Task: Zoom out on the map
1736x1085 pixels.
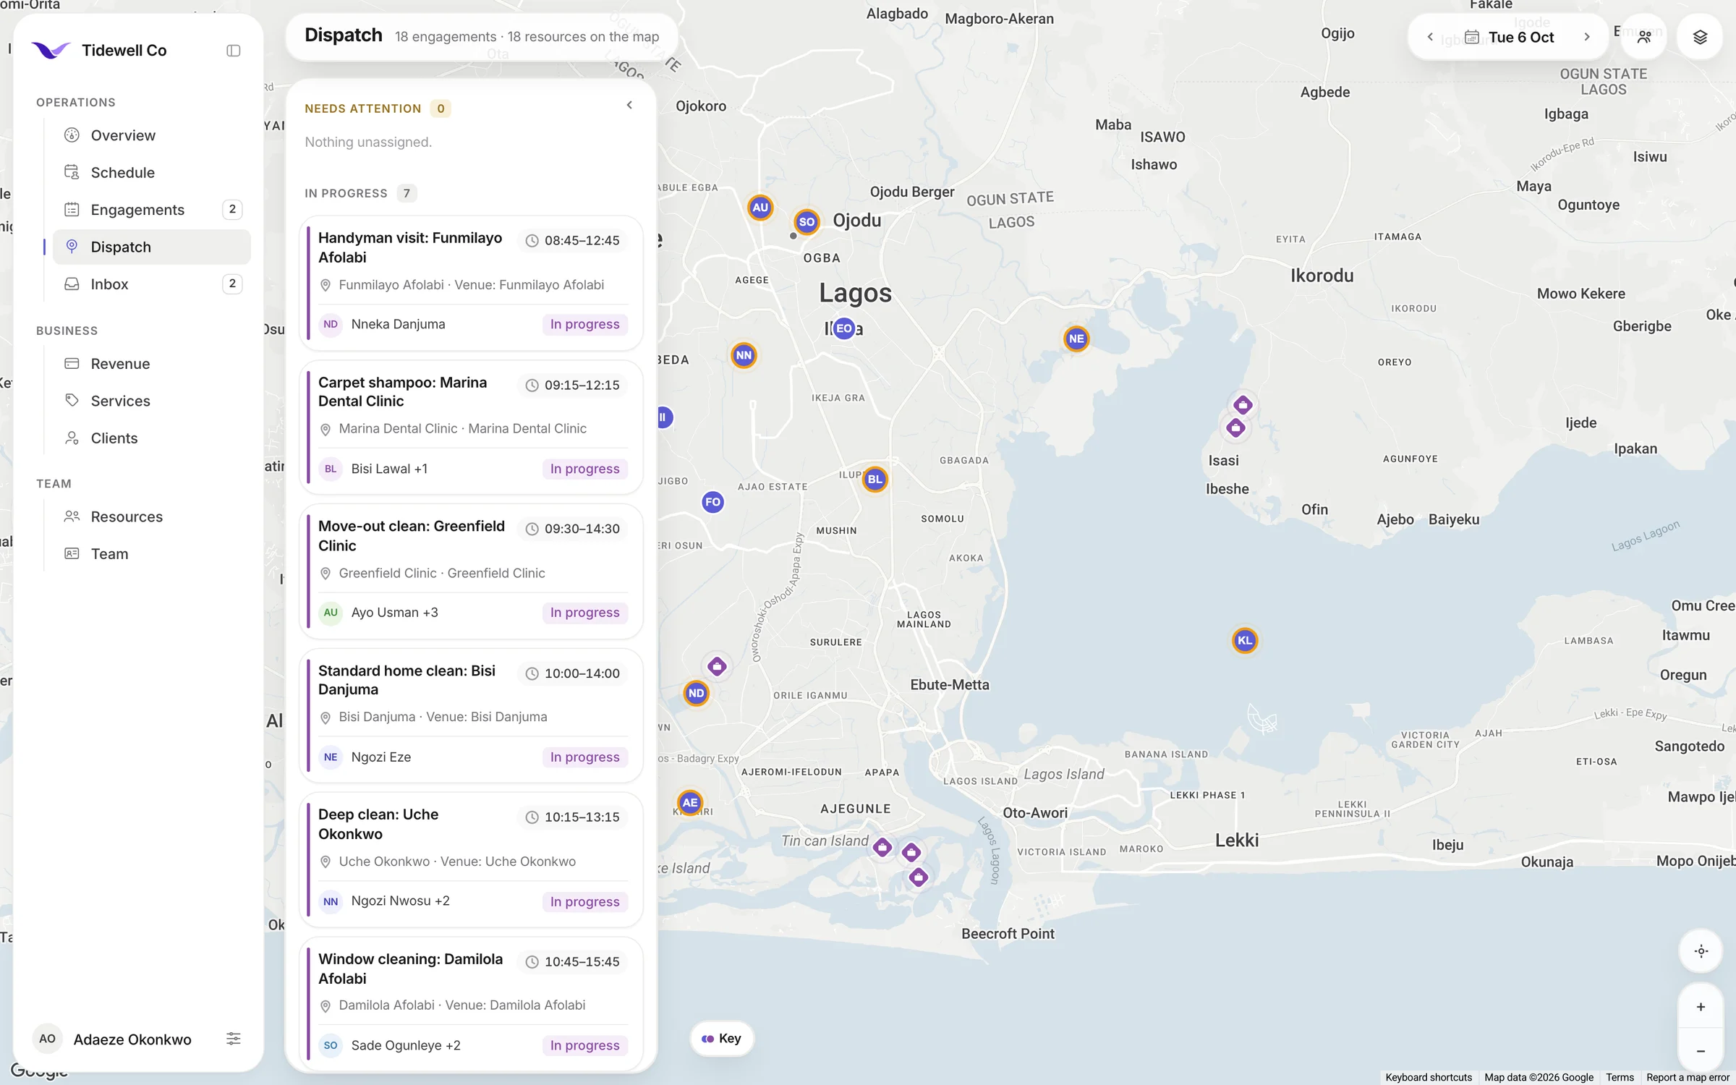Action: pos(1701,1051)
